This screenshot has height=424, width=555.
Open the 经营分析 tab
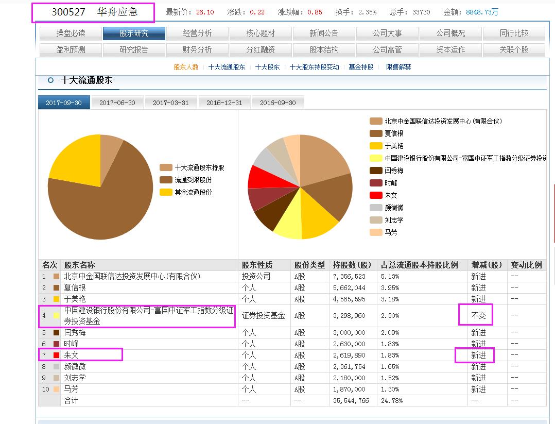tap(198, 33)
